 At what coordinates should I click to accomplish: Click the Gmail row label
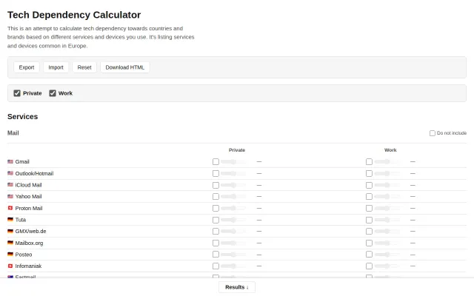pos(22,161)
